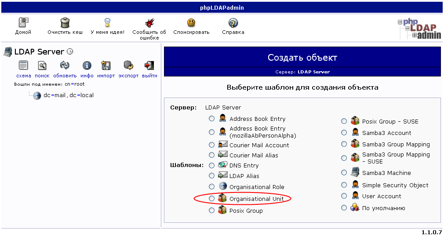Select the Simple Security Object radio button
The image size is (444, 236).
coord(344,185)
